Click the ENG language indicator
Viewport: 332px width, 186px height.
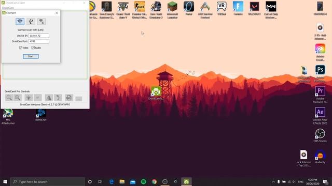(301, 181)
